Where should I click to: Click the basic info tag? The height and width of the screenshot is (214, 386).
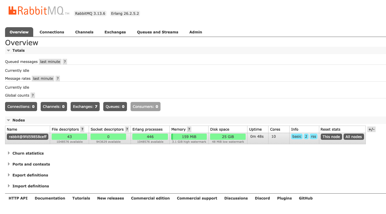(297, 137)
